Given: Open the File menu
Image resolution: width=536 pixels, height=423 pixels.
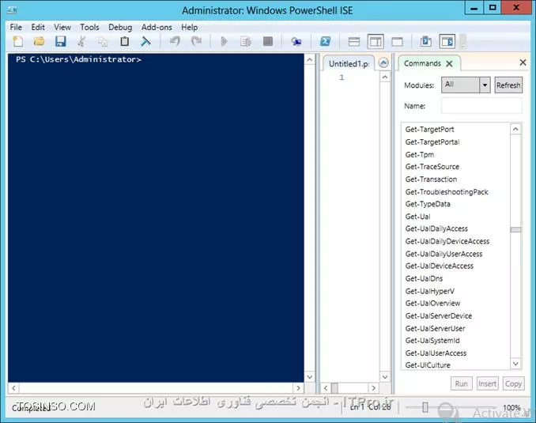Looking at the screenshot, I should coord(16,27).
